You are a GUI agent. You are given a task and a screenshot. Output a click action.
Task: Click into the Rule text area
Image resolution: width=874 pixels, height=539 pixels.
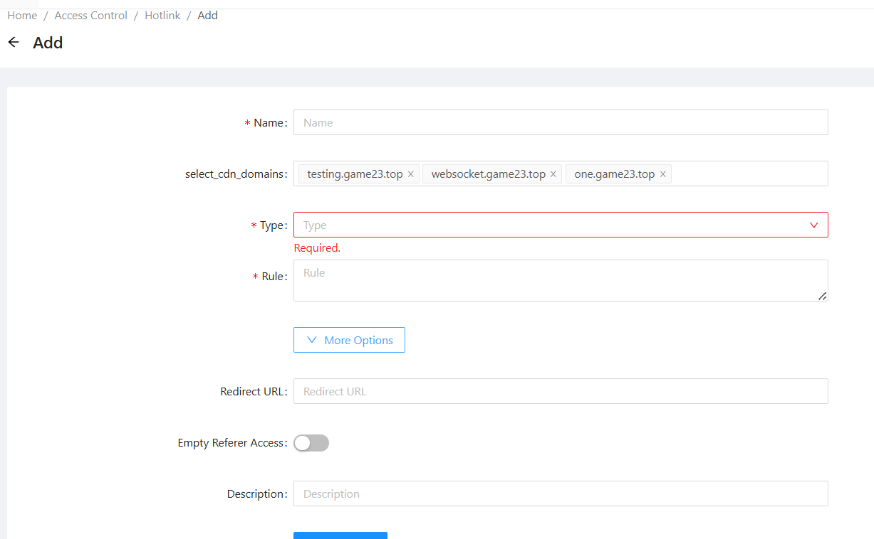561,280
